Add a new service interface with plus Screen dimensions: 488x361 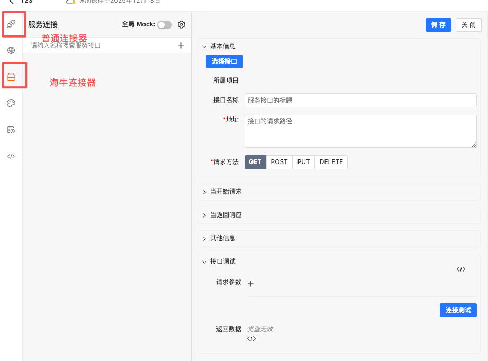181,46
